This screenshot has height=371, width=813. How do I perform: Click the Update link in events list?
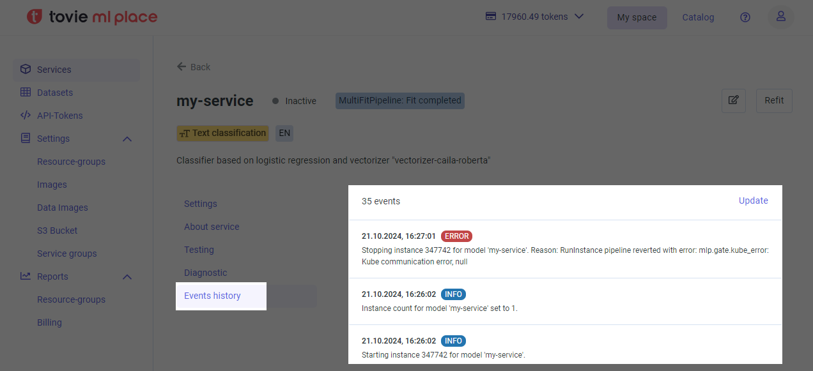pyautogui.click(x=753, y=201)
